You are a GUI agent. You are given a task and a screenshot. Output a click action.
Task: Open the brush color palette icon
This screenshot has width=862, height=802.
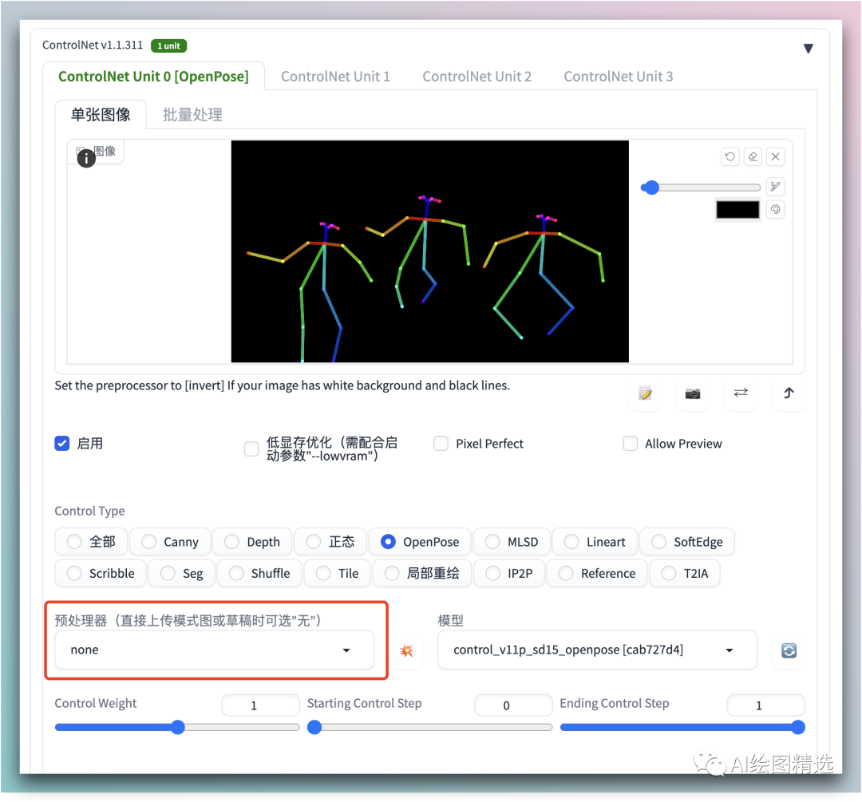[x=775, y=209]
